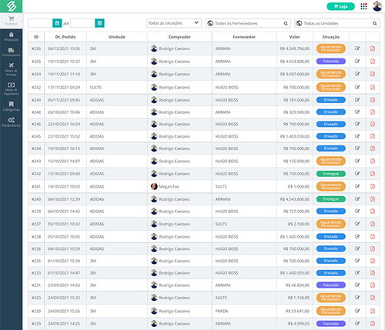Go to Fornecedores in the sidebar
Viewport: 385px width, 330px height.
[11, 52]
